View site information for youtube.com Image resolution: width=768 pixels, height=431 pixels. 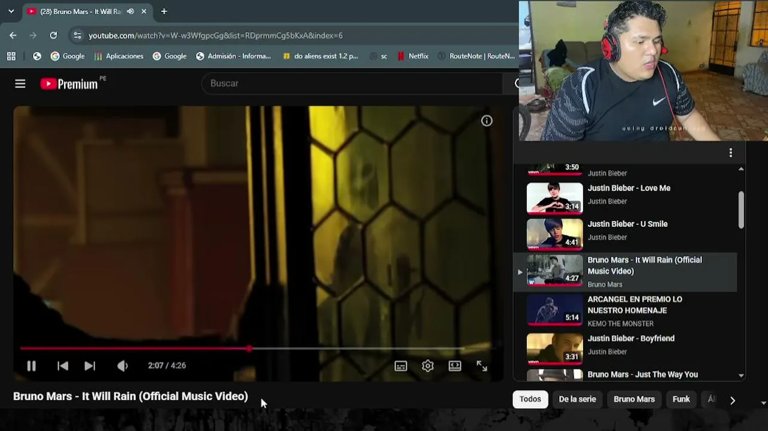point(77,35)
